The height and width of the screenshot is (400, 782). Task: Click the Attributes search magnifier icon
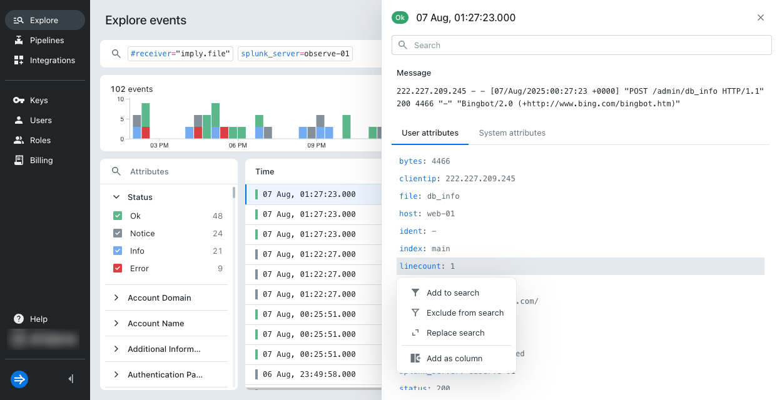click(x=116, y=171)
